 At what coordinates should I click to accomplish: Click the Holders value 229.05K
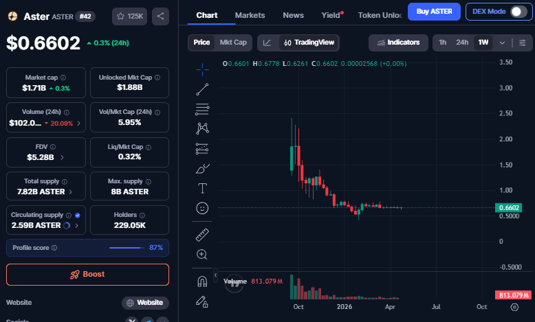click(130, 226)
